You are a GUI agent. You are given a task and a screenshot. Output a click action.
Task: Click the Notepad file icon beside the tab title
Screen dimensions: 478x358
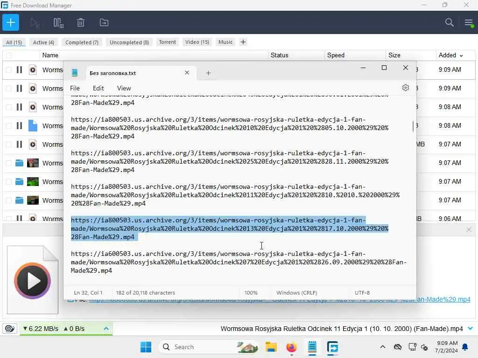(x=74, y=73)
